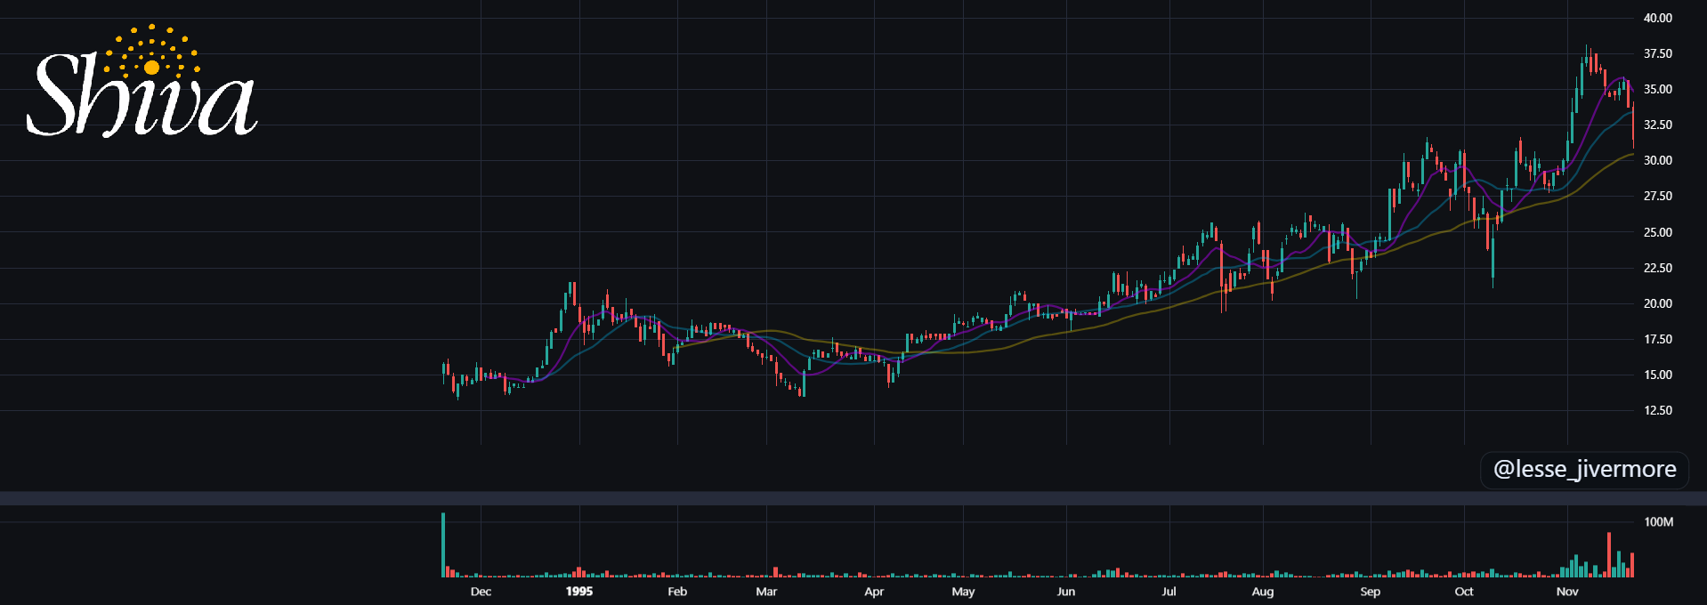This screenshot has width=1707, height=605.
Task: Click the 40.00 price axis label
Action: [1657, 18]
